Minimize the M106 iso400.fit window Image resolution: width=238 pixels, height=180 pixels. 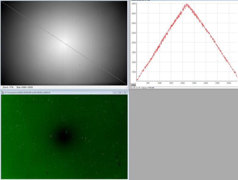pos(115,93)
